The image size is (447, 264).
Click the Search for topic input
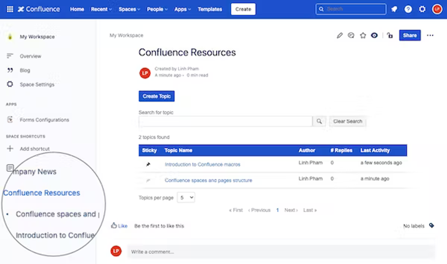[225, 121]
